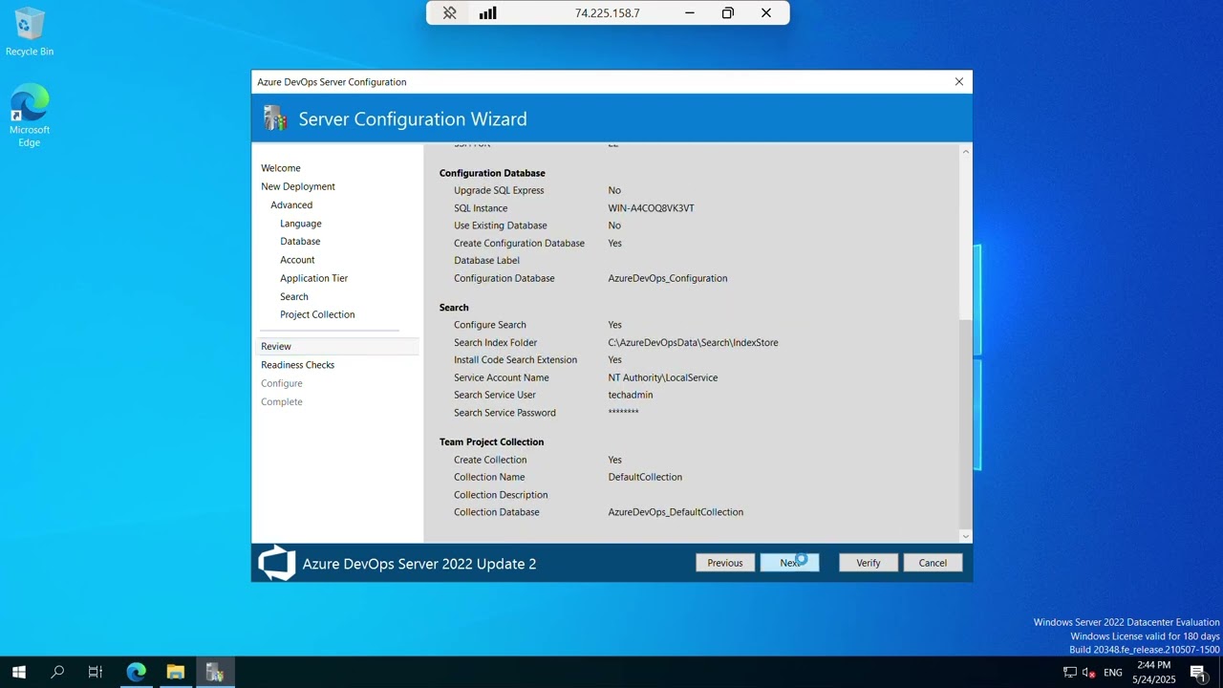Click the AzureDevOps_DefaultCollection value
Image resolution: width=1223 pixels, height=688 pixels.
pyautogui.click(x=676, y=512)
